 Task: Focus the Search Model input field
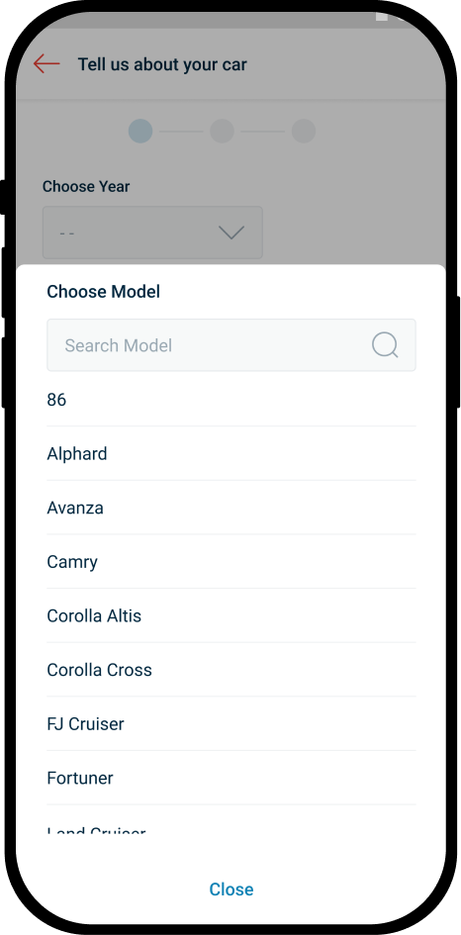231,345
